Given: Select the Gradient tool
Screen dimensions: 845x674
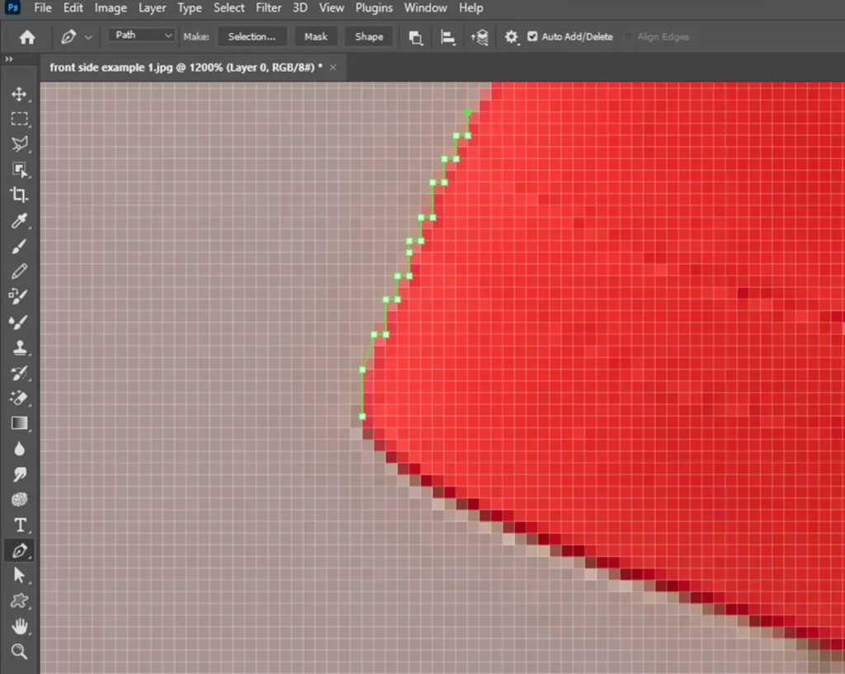Looking at the screenshot, I should [x=20, y=423].
